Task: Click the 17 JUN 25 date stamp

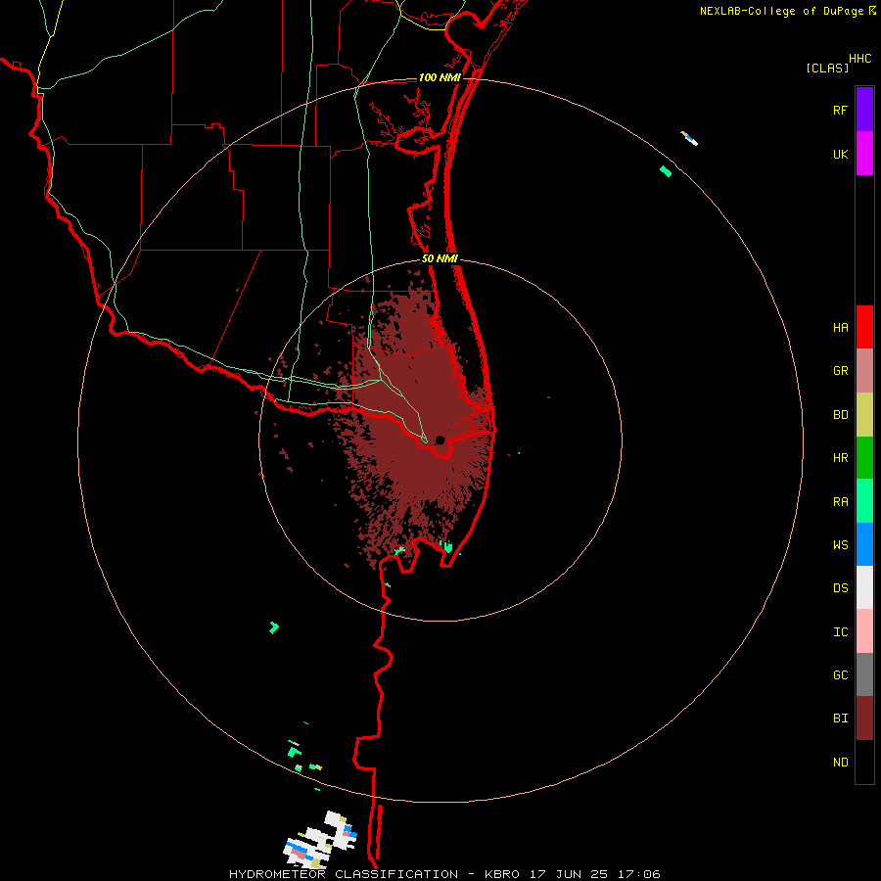Action: click(x=569, y=874)
